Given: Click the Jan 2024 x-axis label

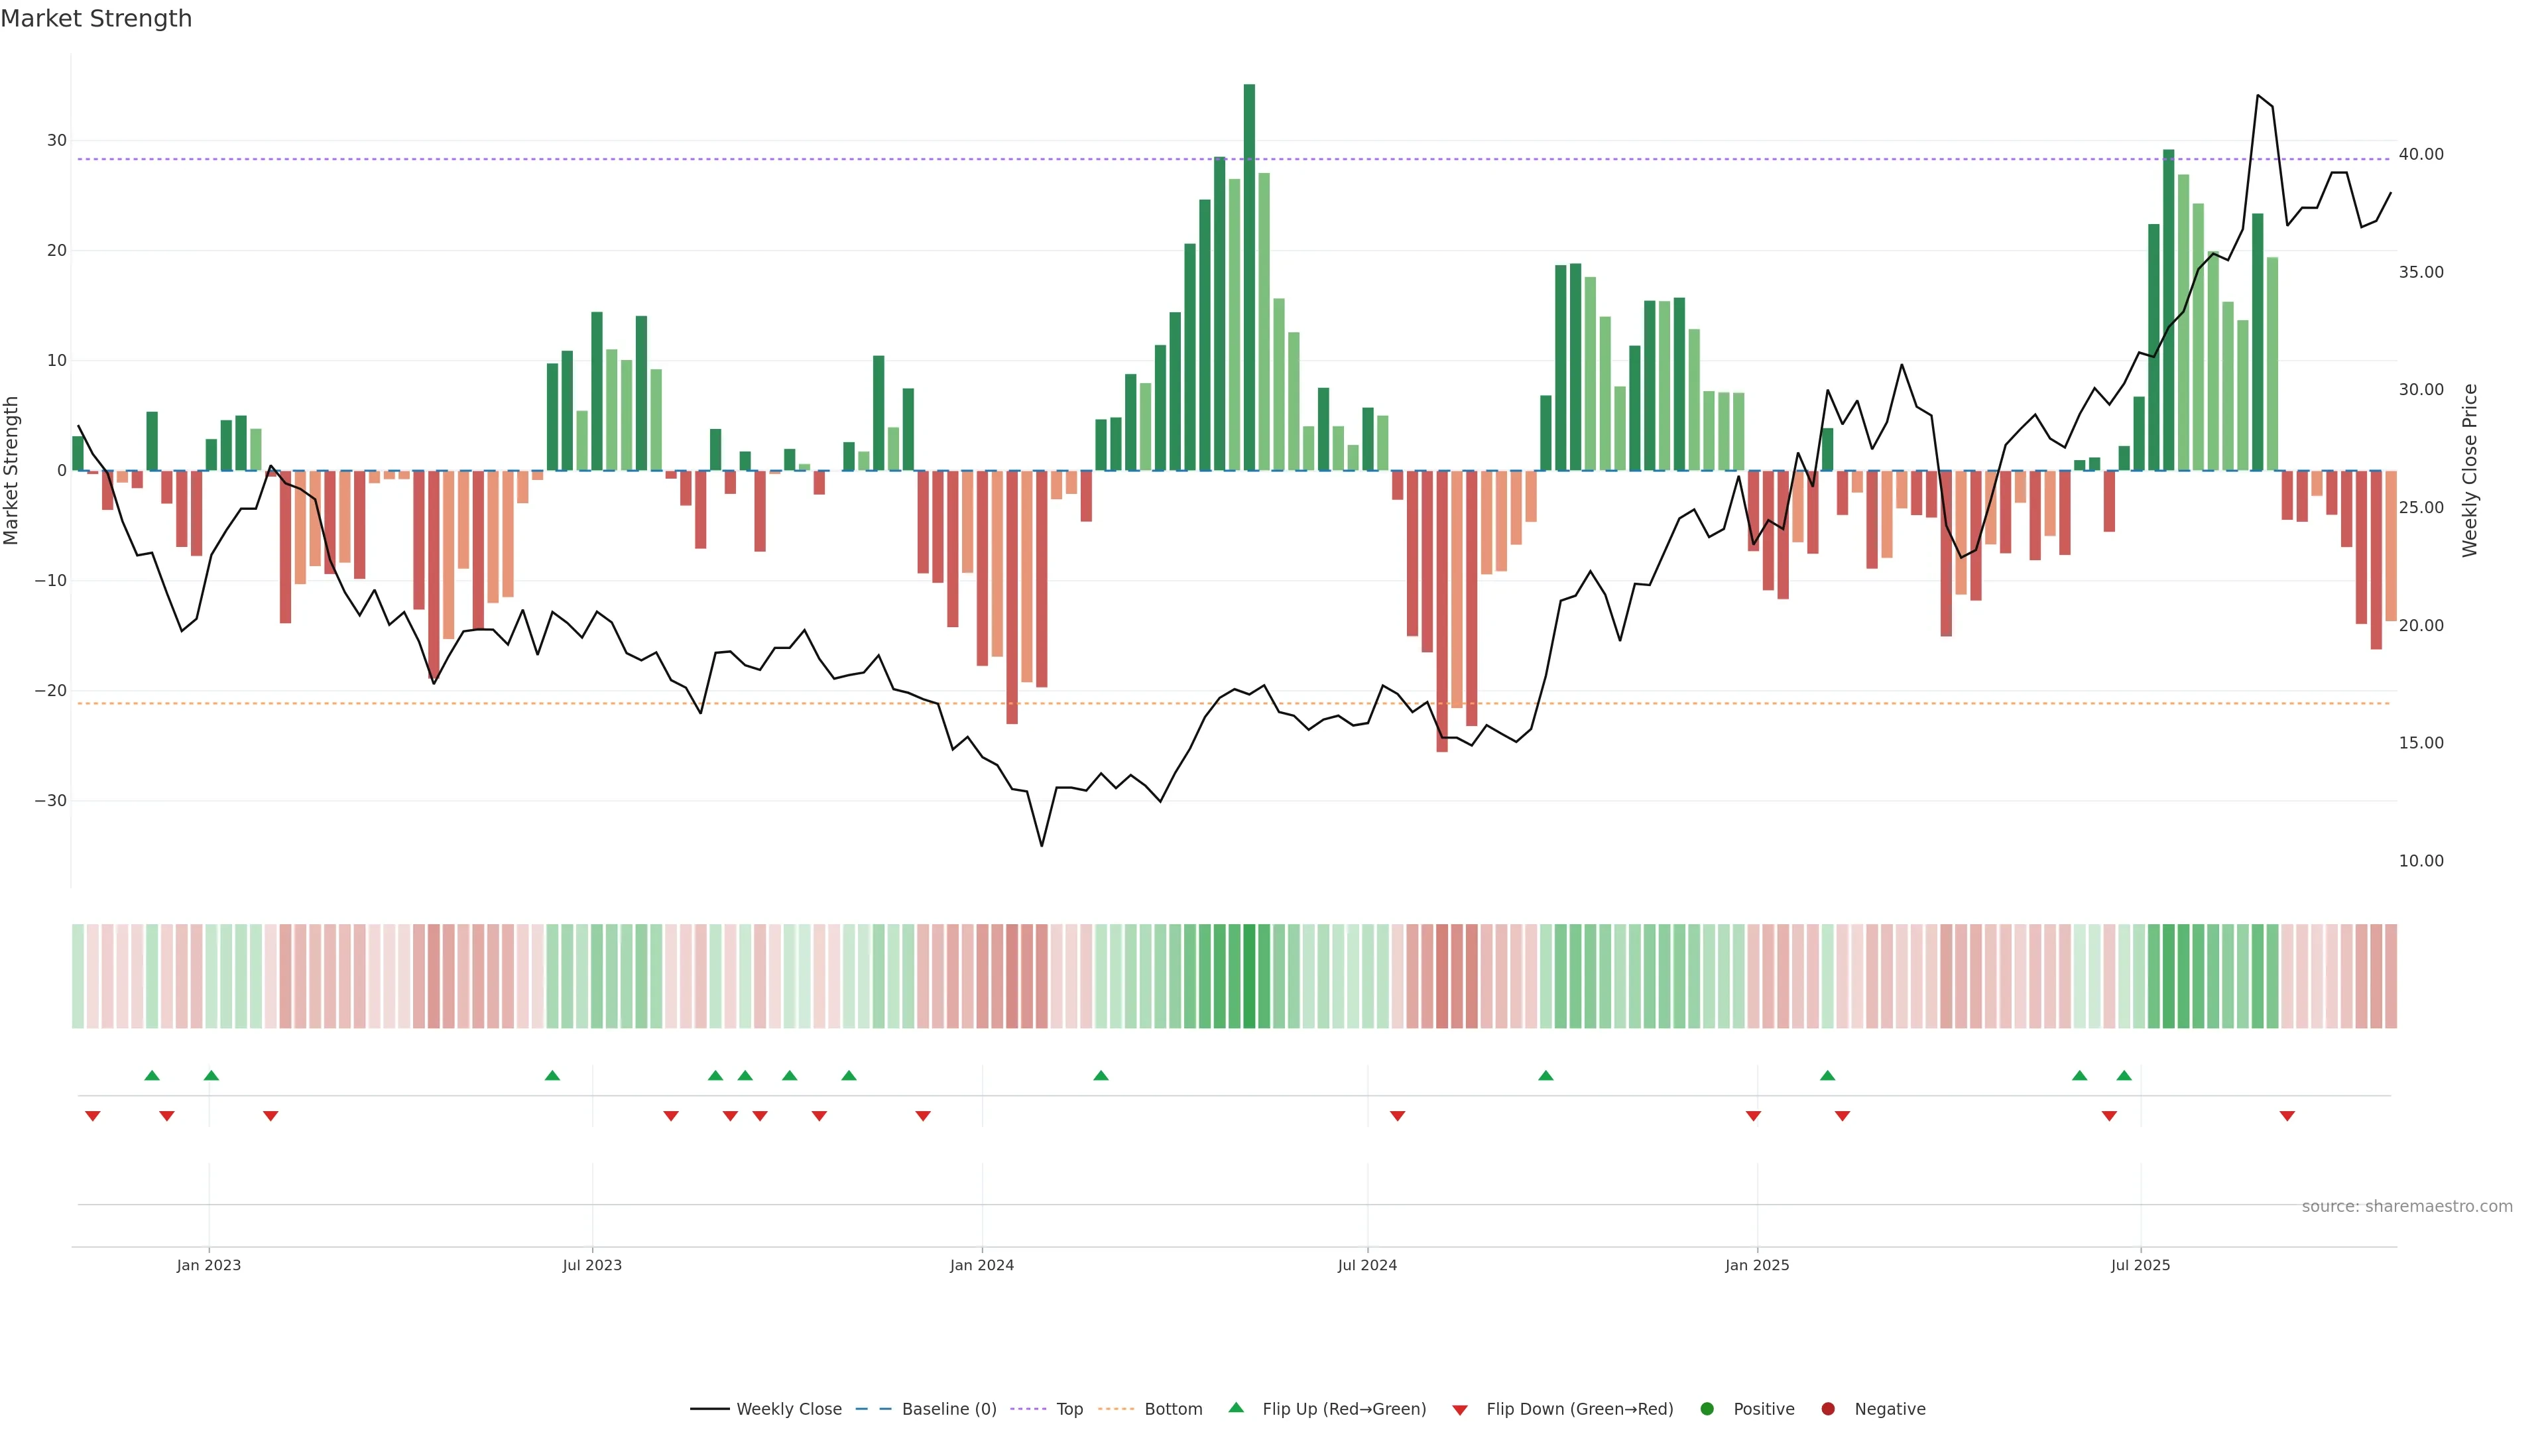Looking at the screenshot, I should point(981,1265).
